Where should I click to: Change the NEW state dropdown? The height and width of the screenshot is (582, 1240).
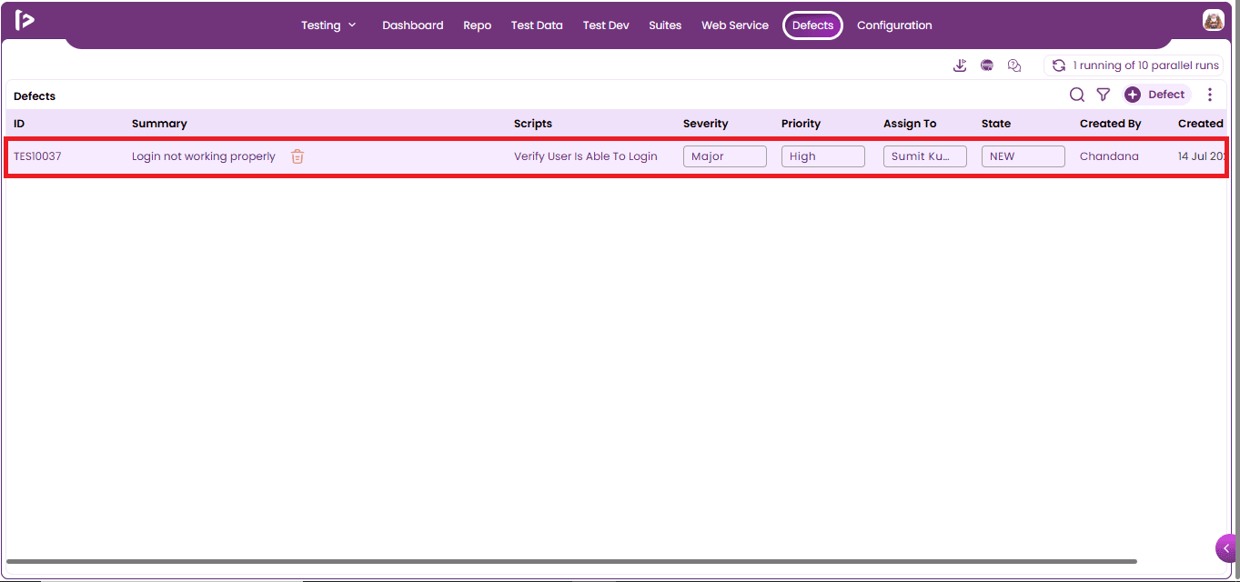[x=1023, y=156]
